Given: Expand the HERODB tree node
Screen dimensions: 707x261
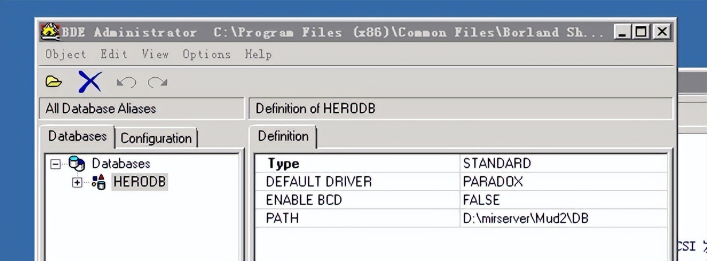Looking at the screenshot, I should 77,183.
